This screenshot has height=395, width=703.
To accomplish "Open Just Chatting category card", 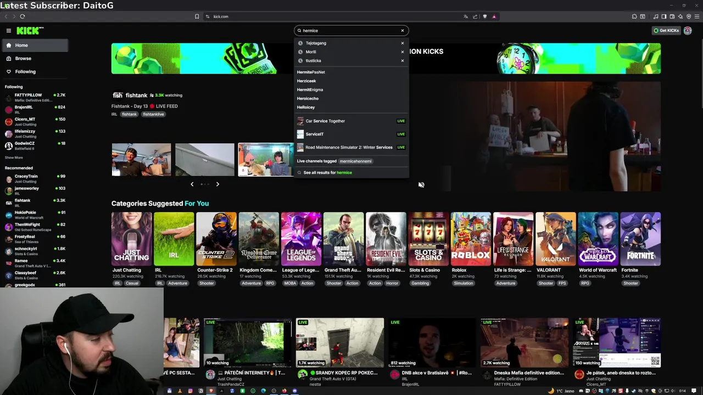I will pos(132,239).
